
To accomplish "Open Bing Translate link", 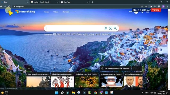I will [x=66, y=12].
